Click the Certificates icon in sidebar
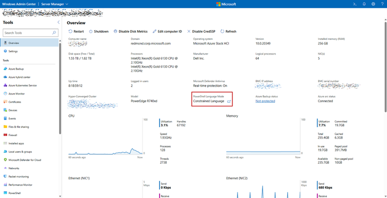The image size is (387, 198). tap(5, 102)
